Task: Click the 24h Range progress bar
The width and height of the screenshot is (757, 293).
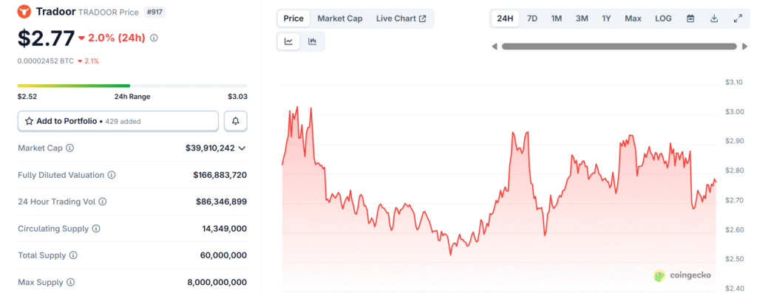Action: 132,86
